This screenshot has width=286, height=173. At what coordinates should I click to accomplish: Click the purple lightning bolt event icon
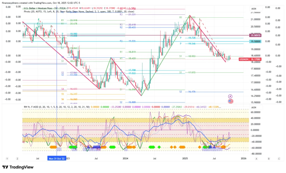click(x=230, y=96)
